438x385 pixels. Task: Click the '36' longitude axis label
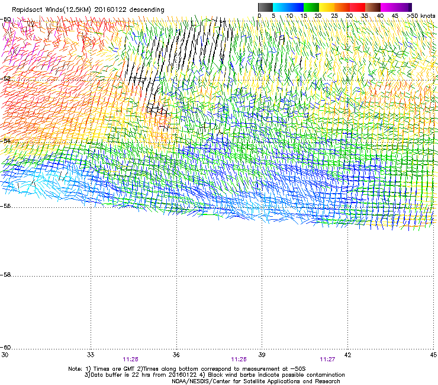click(176, 355)
